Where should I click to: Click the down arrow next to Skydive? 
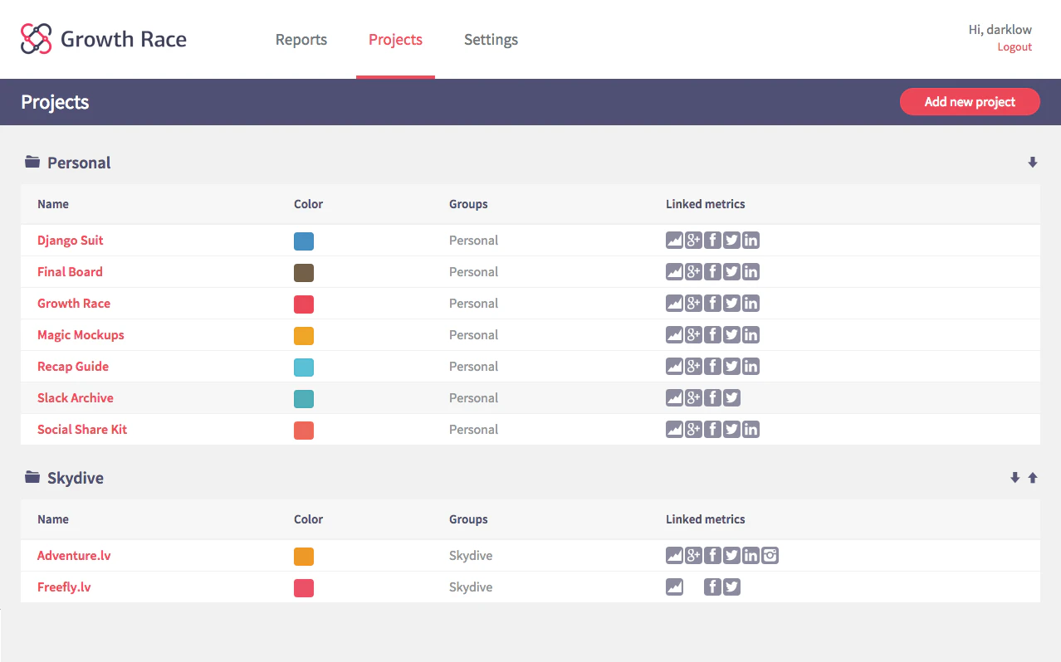(1015, 477)
